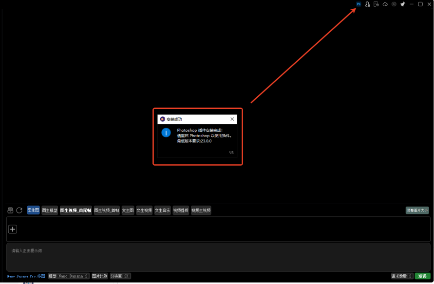Switch to the 图生视频_首帧 tab

[x=107, y=210]
